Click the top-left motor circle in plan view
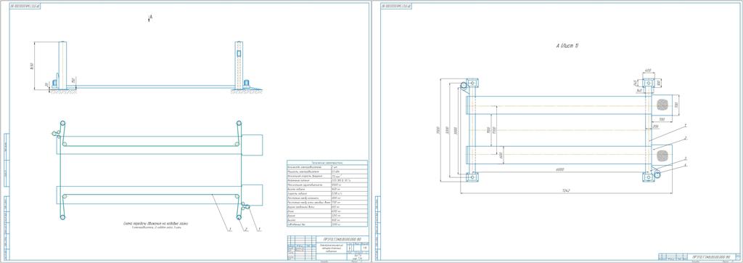Image resolution: width=743 pixels, height=263 pixels. click(464, 86)
